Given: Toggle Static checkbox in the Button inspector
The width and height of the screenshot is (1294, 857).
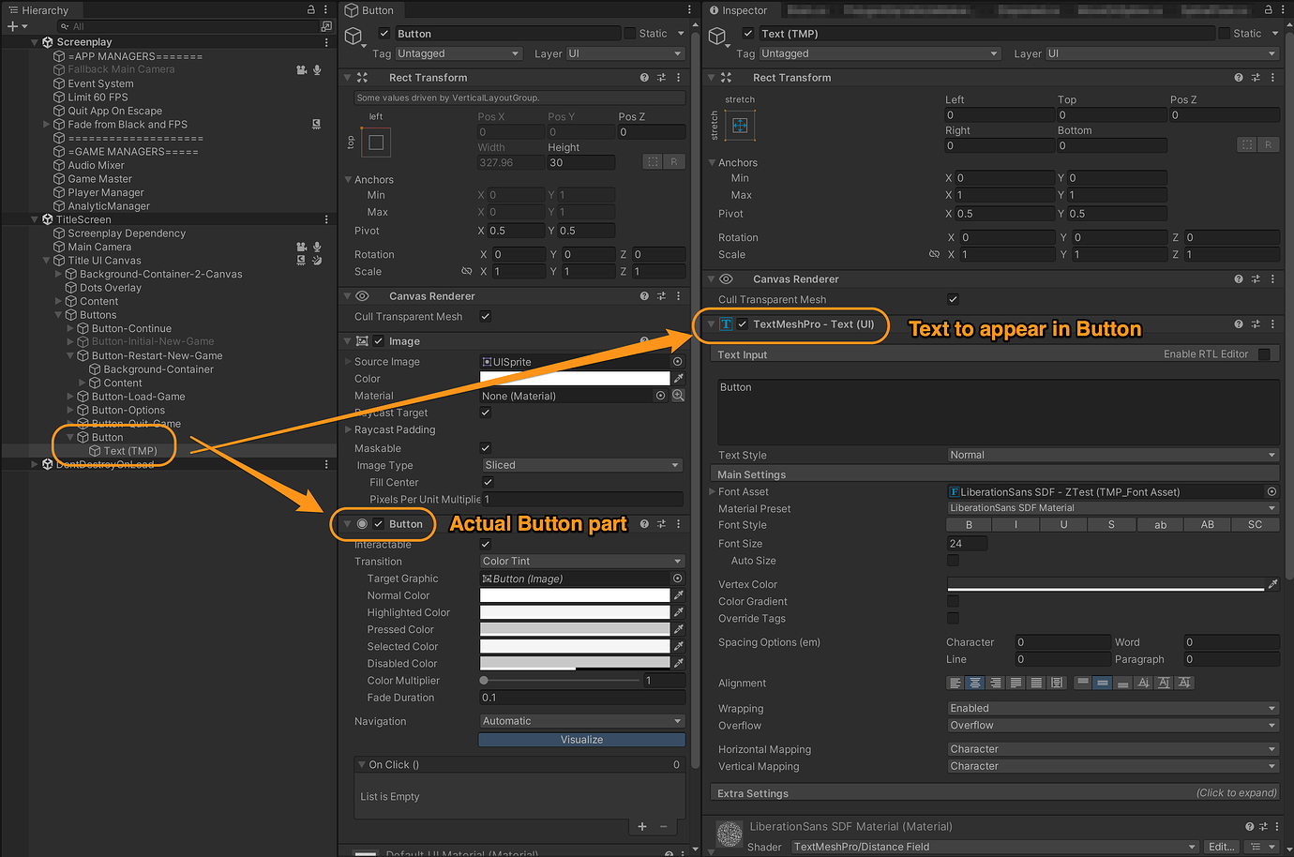Looking at the screenshot, I should (x=629, y=34).
